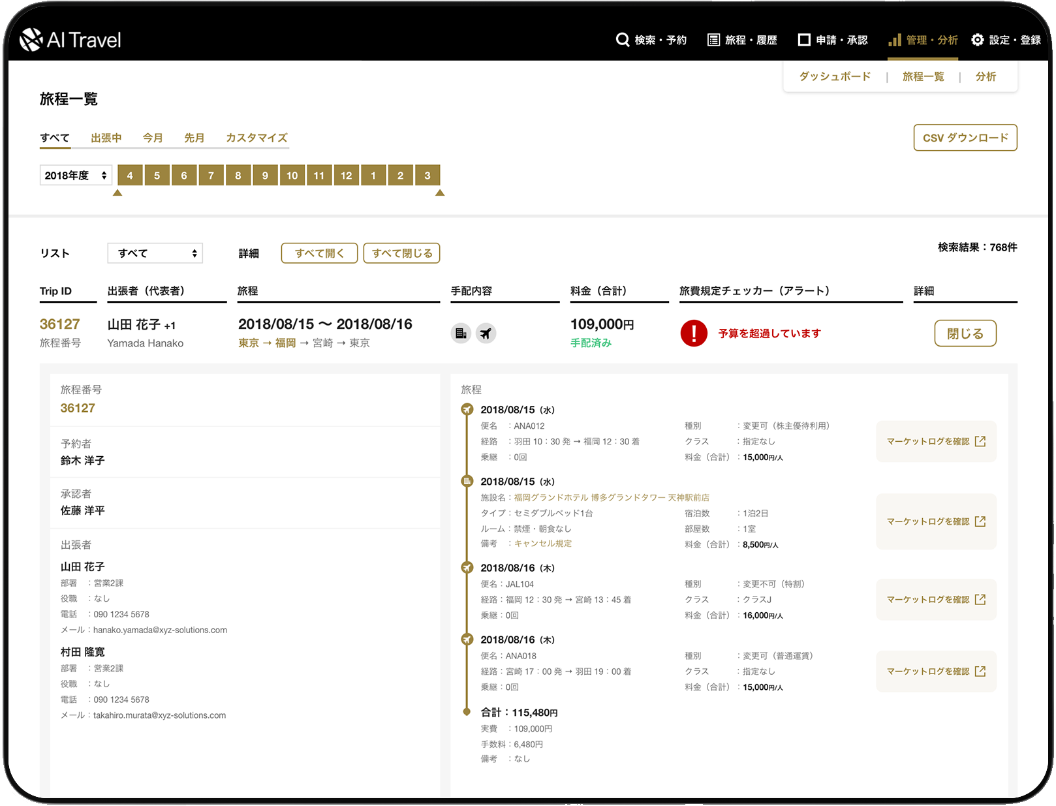Screen dimensions: 1056x806
Task: Open the リスト filter dropdown showing すべて
Action: [155, 253]
